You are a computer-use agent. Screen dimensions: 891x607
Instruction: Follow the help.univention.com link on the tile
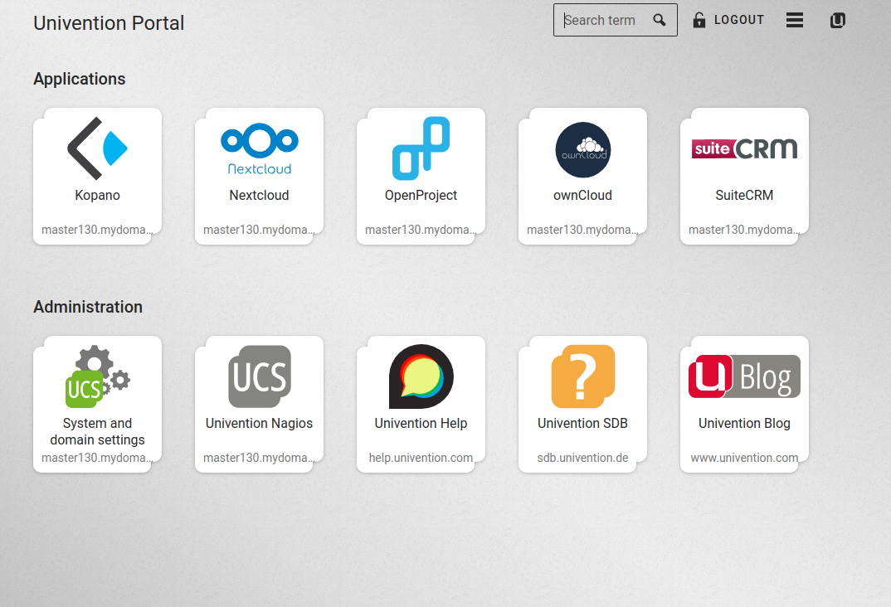(421, 457)
